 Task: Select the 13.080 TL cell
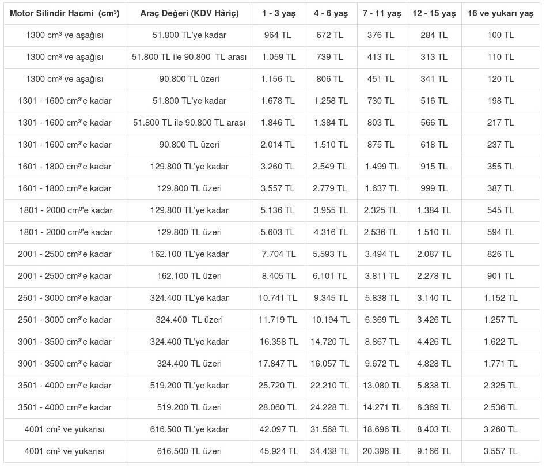pyautogui.click(x=382, y=386)
